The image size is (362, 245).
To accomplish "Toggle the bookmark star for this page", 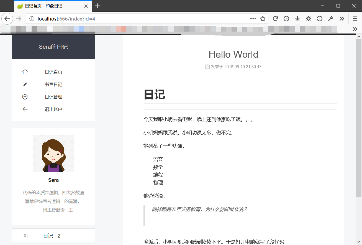I will coord(263,19).
